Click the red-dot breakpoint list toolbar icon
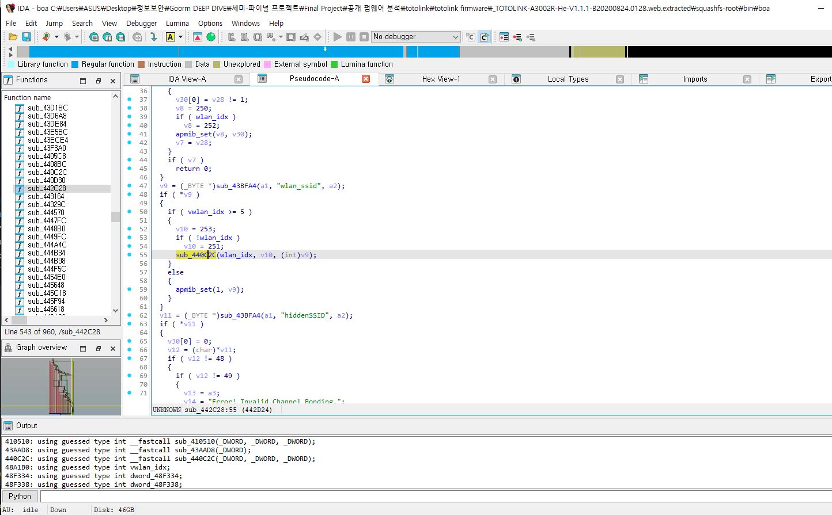Screen dimensions: 832x515 click(x=504, y=37)
